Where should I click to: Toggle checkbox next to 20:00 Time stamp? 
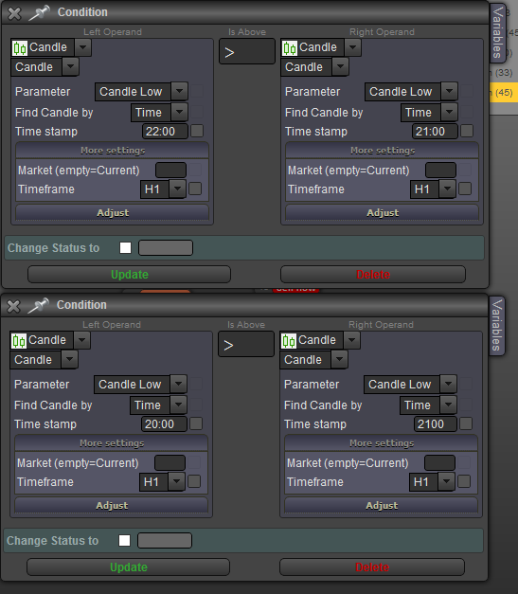click(196, 423)
